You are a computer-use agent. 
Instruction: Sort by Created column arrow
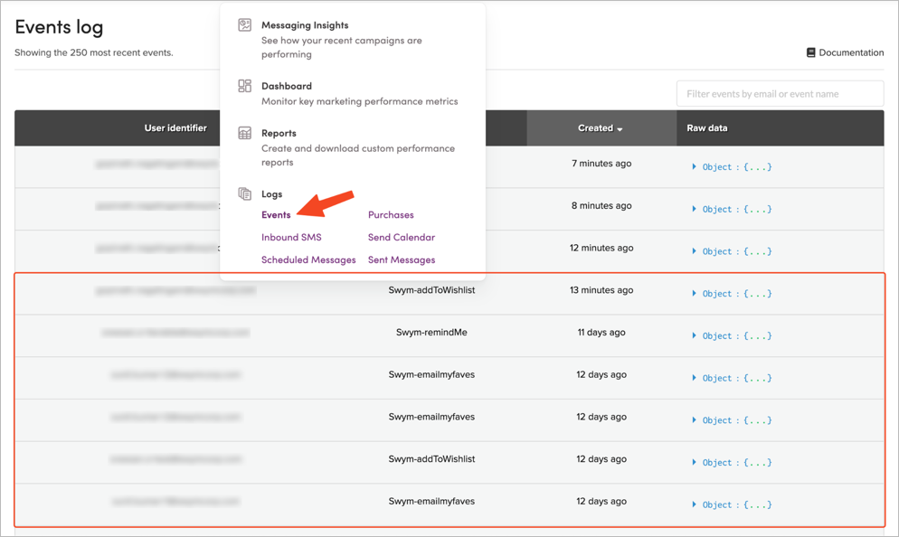620,129
